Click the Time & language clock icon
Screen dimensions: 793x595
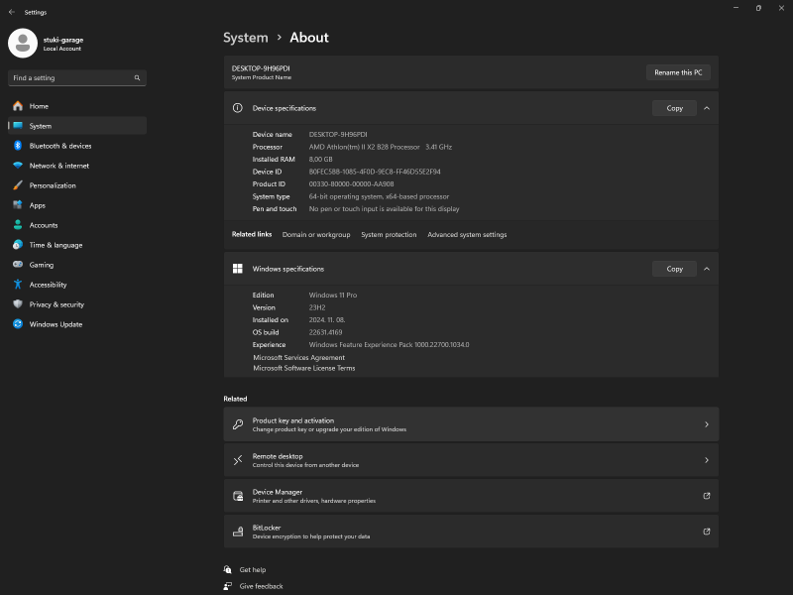pos(18,245)
